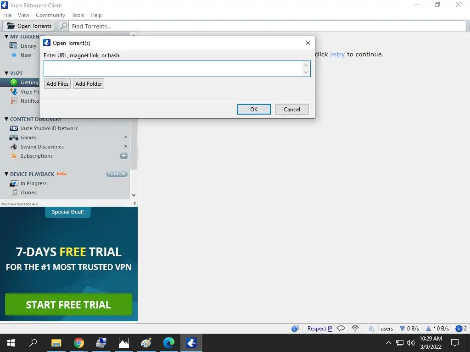Open the View menu
Viewport: 470px width, 352px height.
click(24, 15)
